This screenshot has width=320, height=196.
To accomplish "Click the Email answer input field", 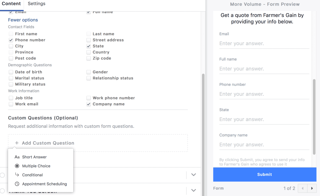I will 264,43.
